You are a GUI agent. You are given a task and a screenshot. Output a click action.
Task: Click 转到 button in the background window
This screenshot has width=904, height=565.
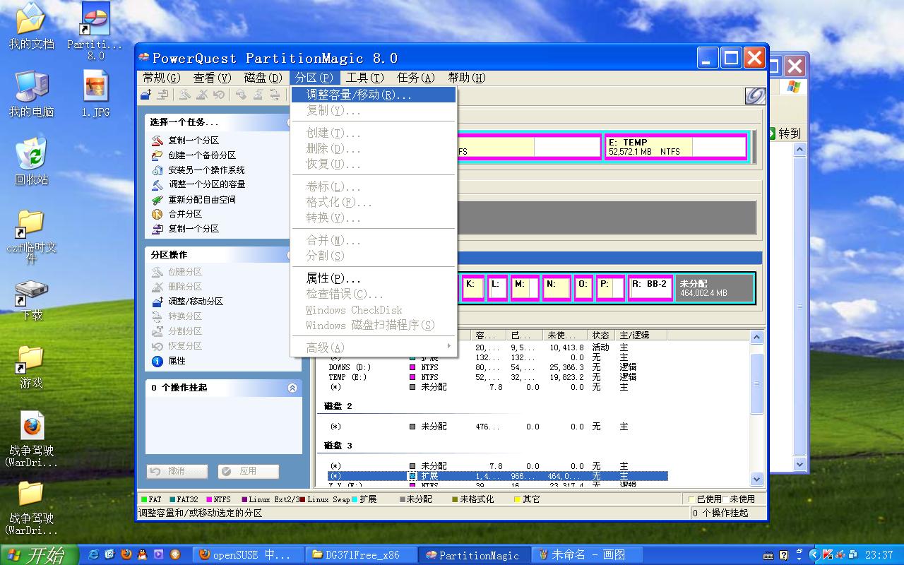tap(785, 133)
